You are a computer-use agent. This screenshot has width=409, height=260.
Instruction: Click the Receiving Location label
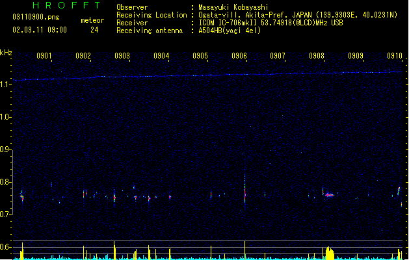152,15
